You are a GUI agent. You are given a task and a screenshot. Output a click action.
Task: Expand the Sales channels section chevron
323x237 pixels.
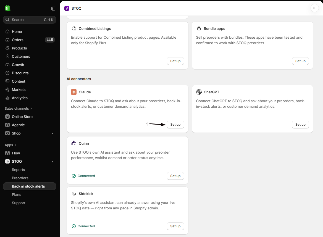pyautogui.click(x=31, y=109)
